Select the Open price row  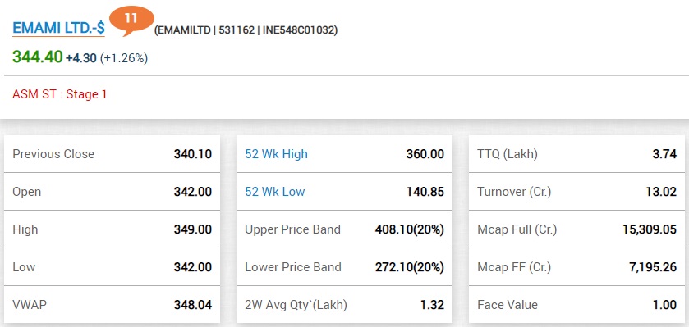tap(112, 192)
